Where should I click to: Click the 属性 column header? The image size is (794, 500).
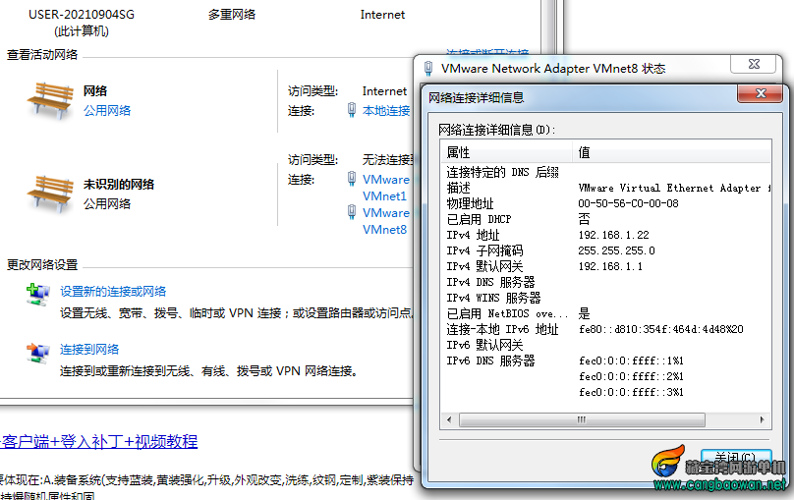pos(506,152)
